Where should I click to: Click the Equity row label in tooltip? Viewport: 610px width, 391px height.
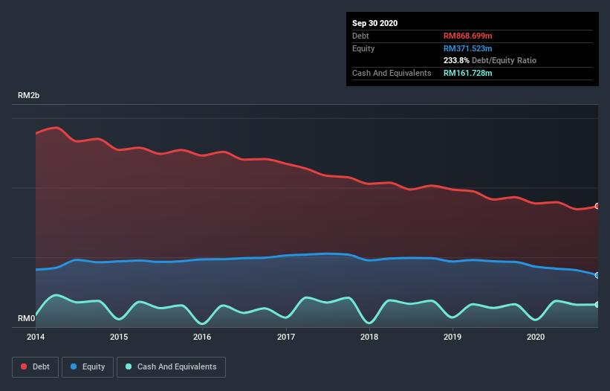[x=363, y=48]
